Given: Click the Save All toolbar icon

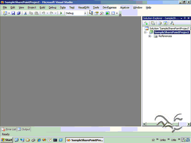Looking at the screenshot, I should (x=19, y=13).
